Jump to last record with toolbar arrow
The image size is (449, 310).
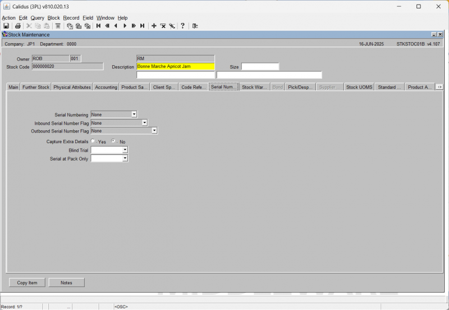(143, 26)
